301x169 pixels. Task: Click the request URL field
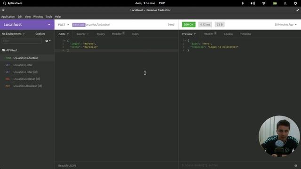coord(118,24)
